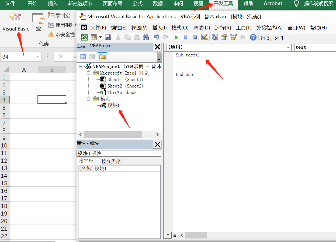The width and height of the screenshot is (336, 242).
Task: Undo with the blue arrow icon
Action: pyautogui.click(x=157, y=37)
